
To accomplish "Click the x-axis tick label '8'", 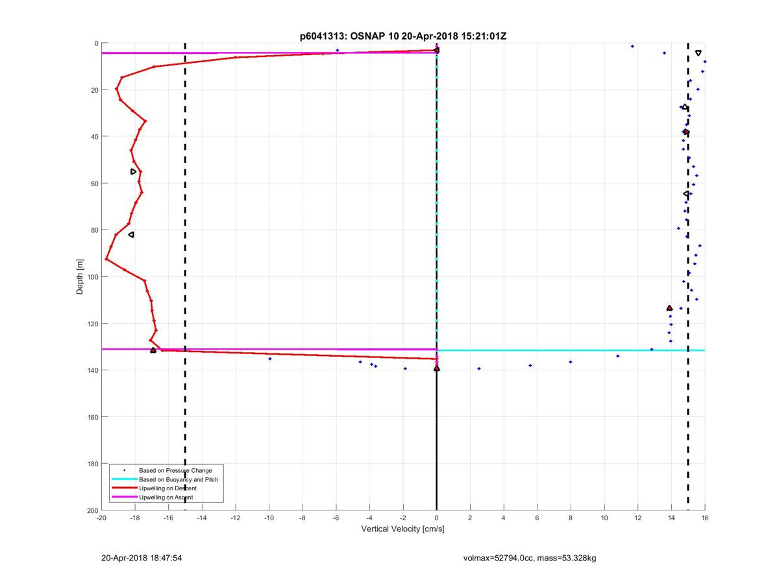I will pyautogui.click(x=571, y=518).
